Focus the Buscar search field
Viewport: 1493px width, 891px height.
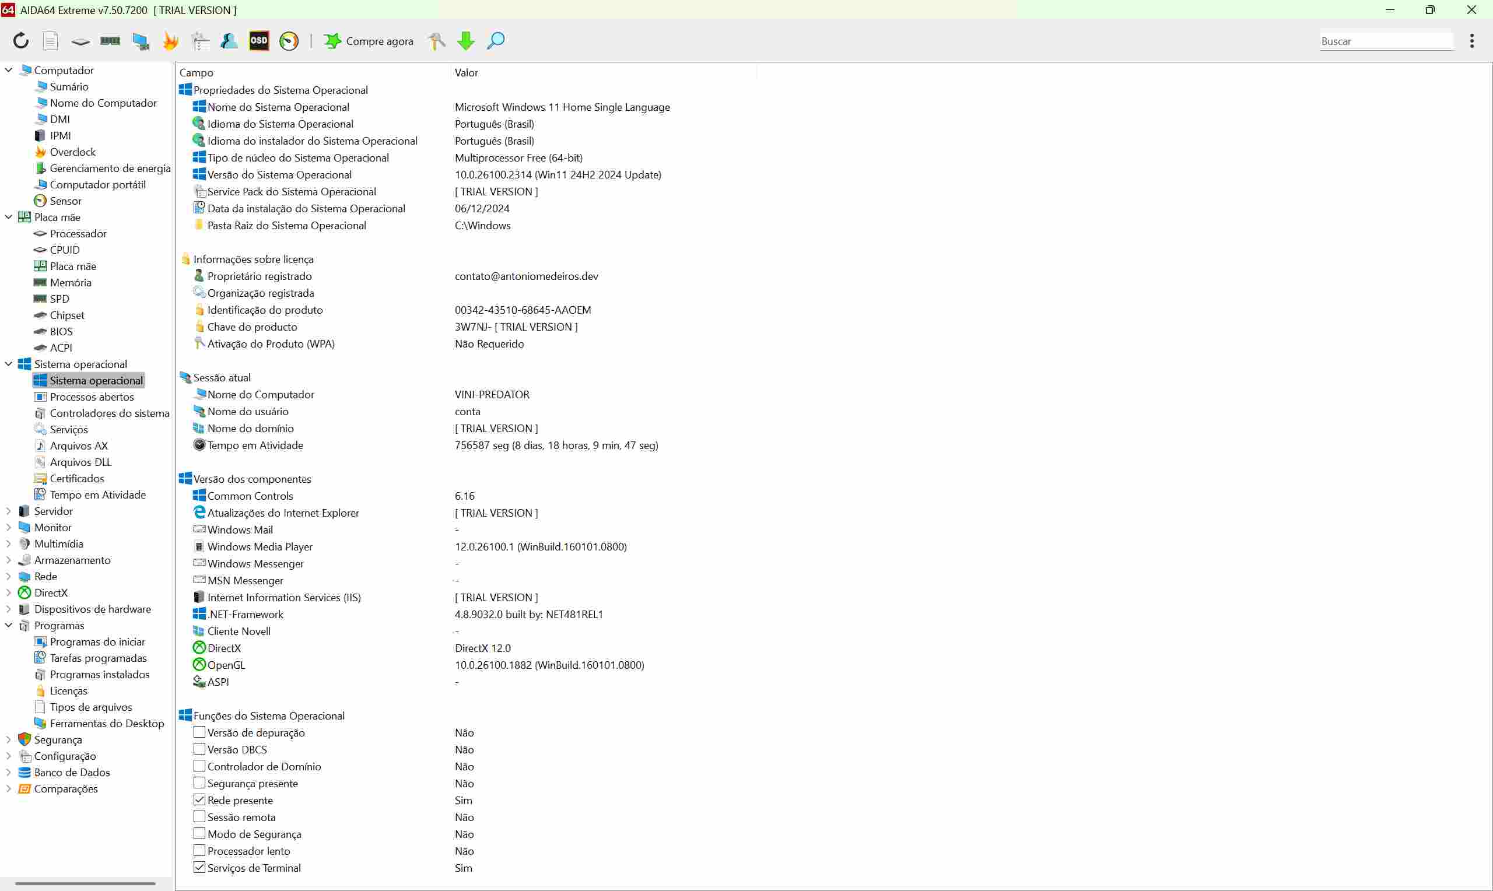(x=1386, y=41)
